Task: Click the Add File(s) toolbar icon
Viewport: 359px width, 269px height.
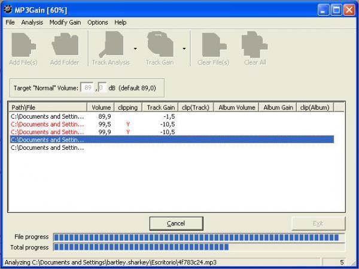Action: [x=23, y=45]
